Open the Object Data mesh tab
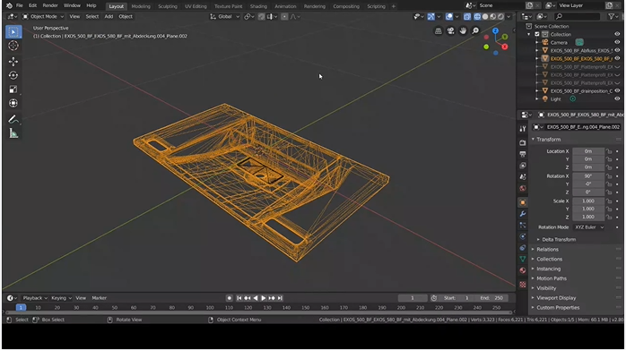Viewport: 626px width, 350px height. tap(523, 259)
